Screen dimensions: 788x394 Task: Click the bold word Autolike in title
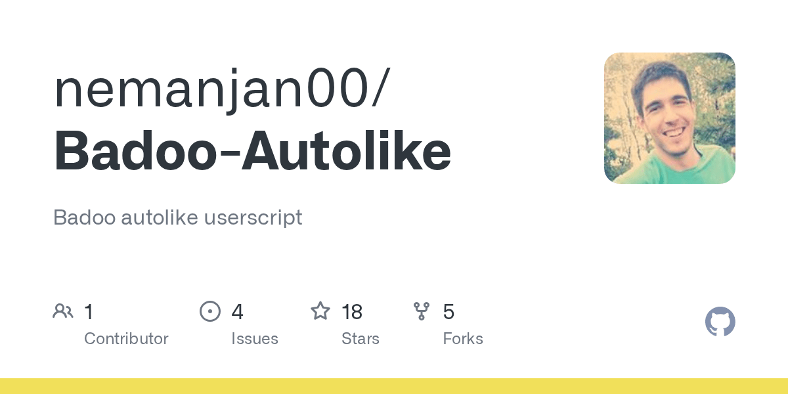click(x=345, y=152)
